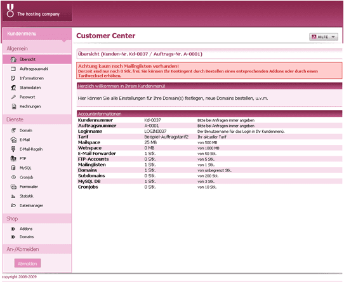Image resolution: width=344 pixels, height=284 pixels.
Task: Click the copyright 2008-2009 footer text
Action: (19, 277)
